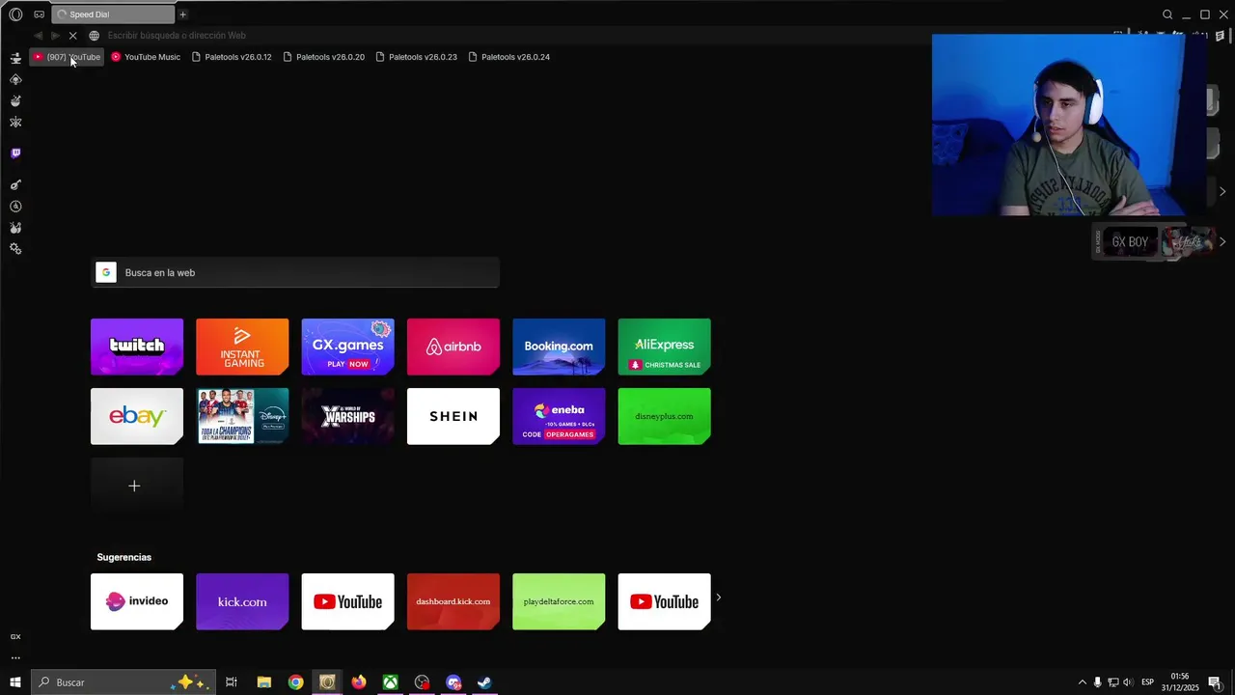Open the Windows Start menu
The image size is (1235, 695).
(15, 682)
